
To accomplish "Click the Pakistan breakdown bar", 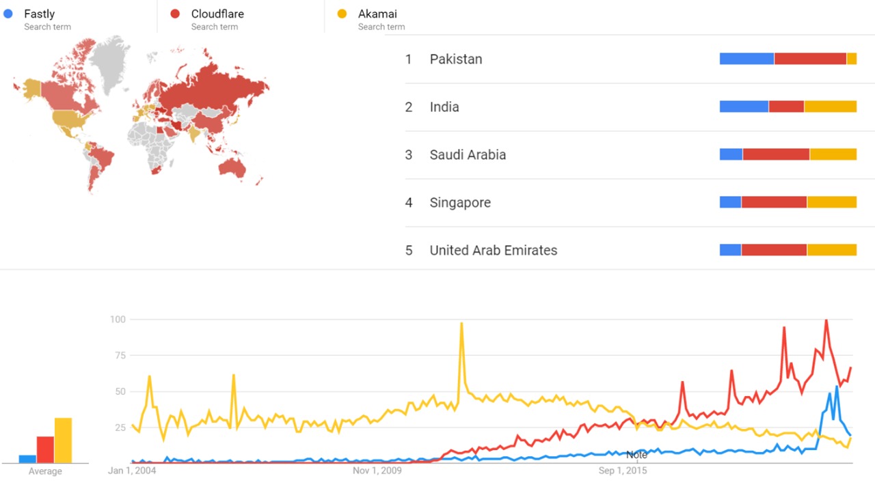I will pyautogui.click(x=787, y=59).
